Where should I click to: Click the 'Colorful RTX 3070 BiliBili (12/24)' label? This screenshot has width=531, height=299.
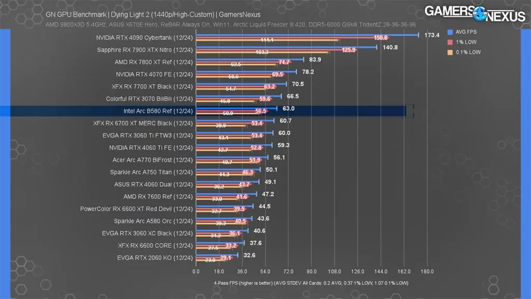(x=149, y=99)
